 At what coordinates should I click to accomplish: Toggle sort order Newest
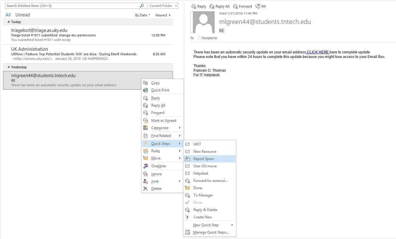tap(163, 15)
